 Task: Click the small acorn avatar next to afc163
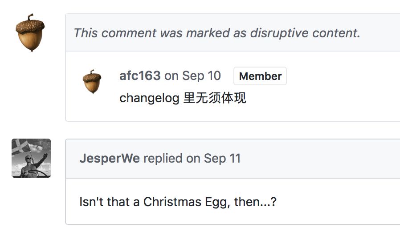tap(92, 81)
